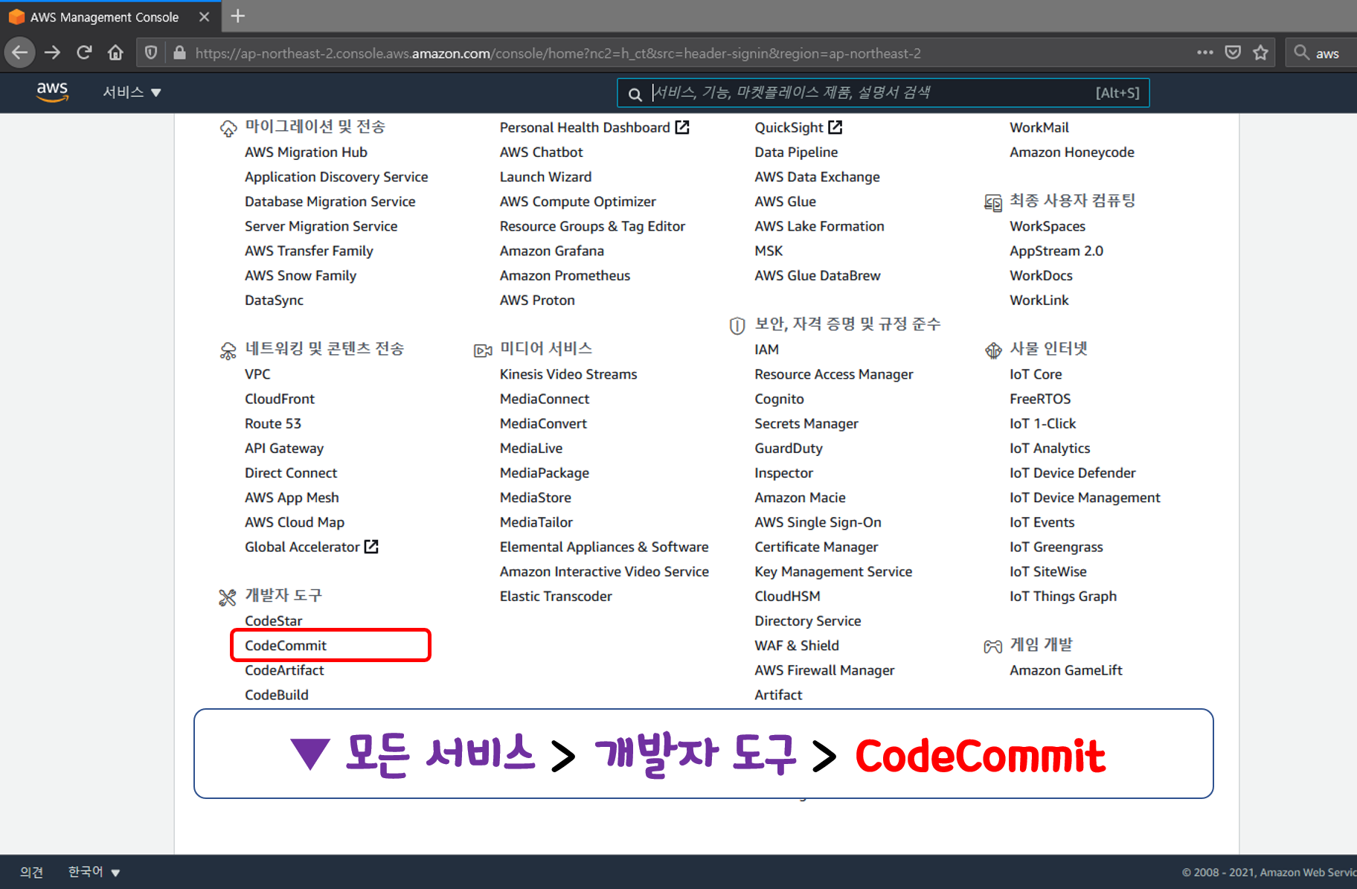Click external link icon beside Personal Health Dashboard
This screenshot has height=889, width=1357.
[682, 127]
